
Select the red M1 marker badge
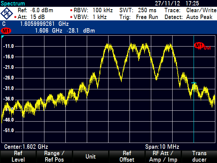point(6,31)
